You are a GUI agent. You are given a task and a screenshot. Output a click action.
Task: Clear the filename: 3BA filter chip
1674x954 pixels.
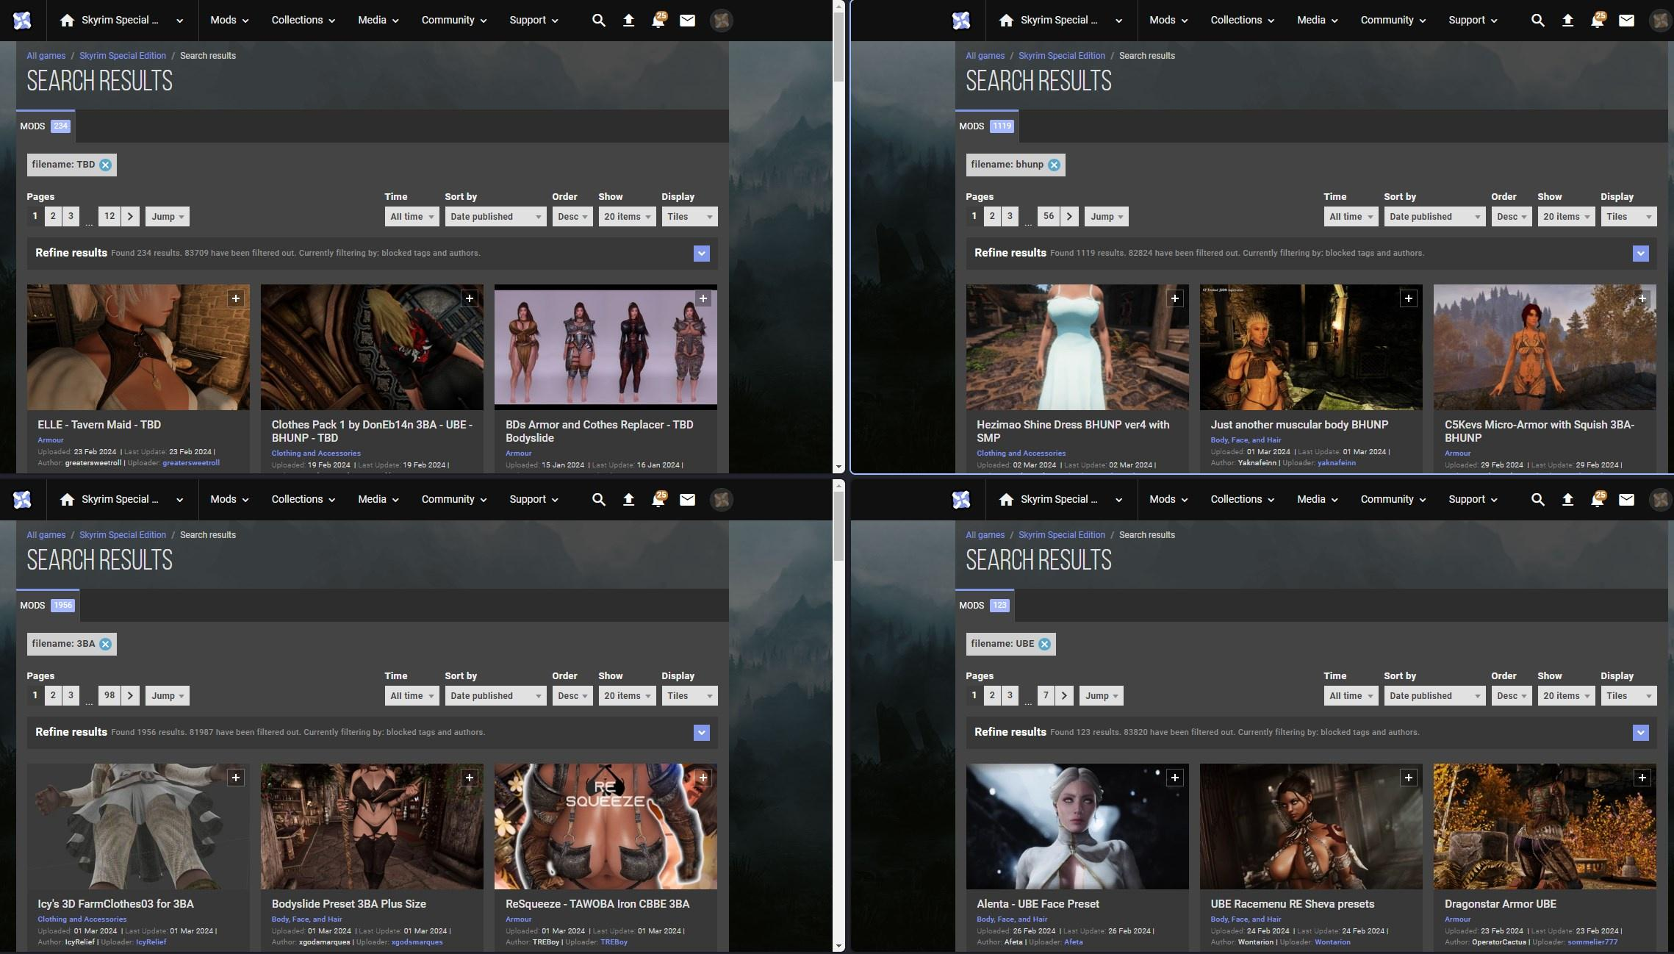point(105,644)
